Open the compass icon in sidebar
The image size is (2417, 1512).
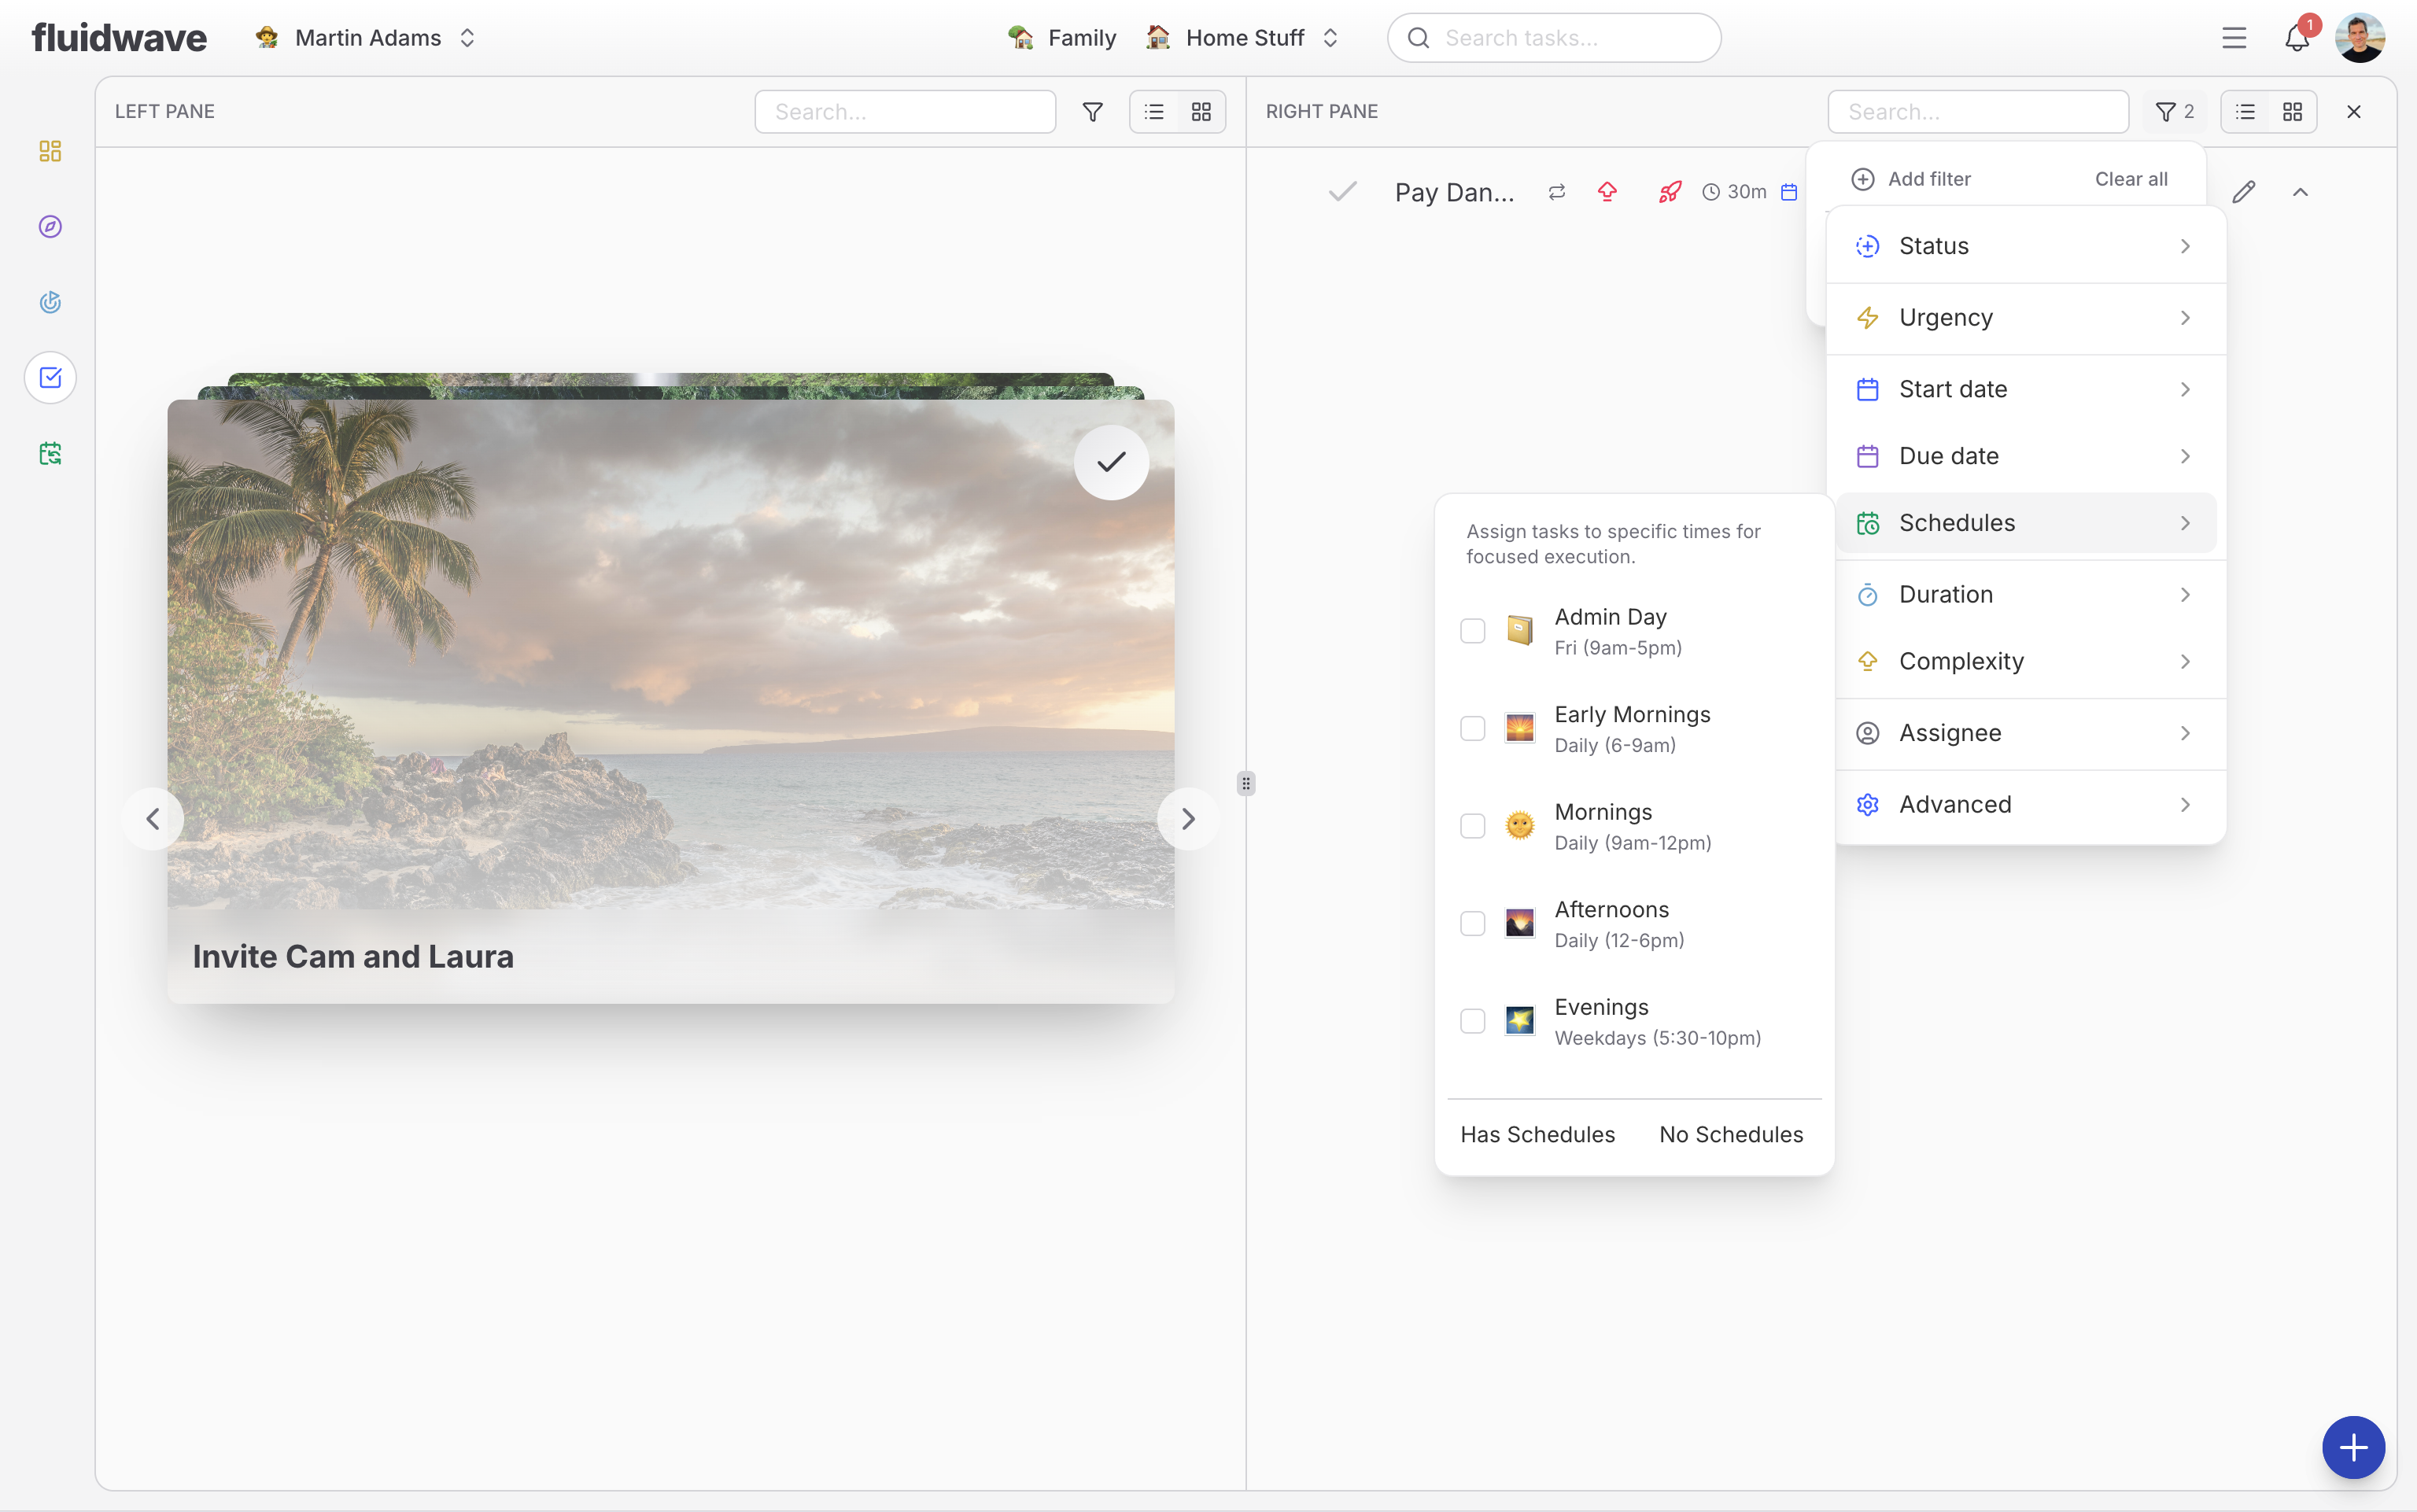point(50,227)
